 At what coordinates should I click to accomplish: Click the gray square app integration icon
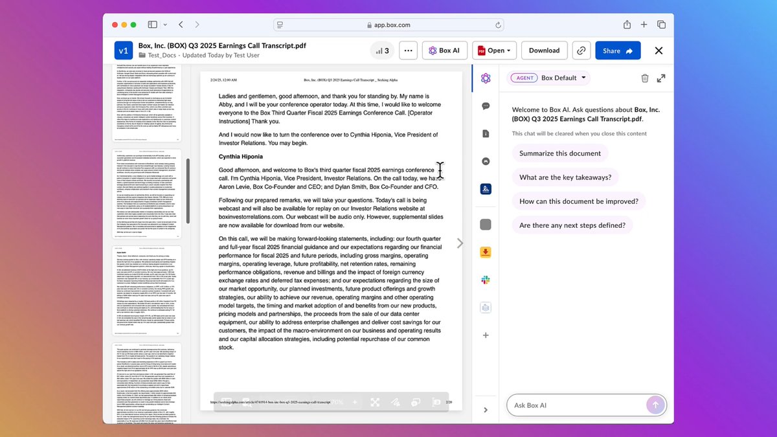[486, 225]
